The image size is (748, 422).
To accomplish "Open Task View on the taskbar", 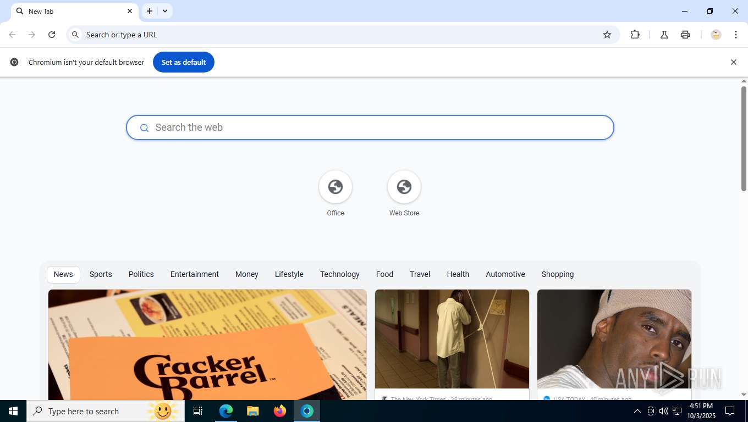I will coord(198,411).
